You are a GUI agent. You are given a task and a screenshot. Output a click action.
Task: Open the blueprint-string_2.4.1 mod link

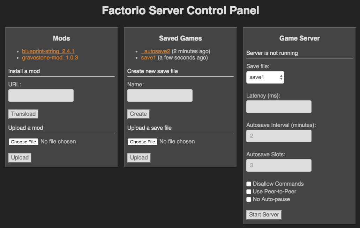pos(48,51)
